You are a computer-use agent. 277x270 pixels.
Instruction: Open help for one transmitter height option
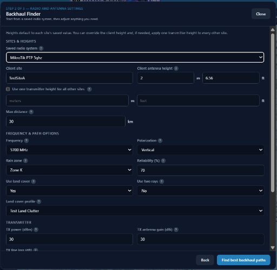coord(89,89)
